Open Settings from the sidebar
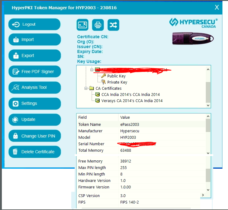Image resolution: width=228 pixels, height=210 pixels. click(x=35, y=104)
